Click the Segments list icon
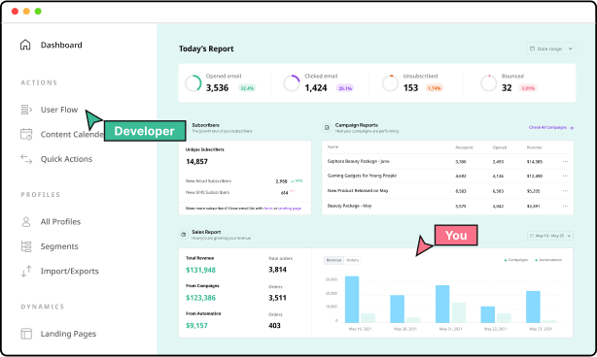This screenshot has width=597, height=357. tap(26, 246)
